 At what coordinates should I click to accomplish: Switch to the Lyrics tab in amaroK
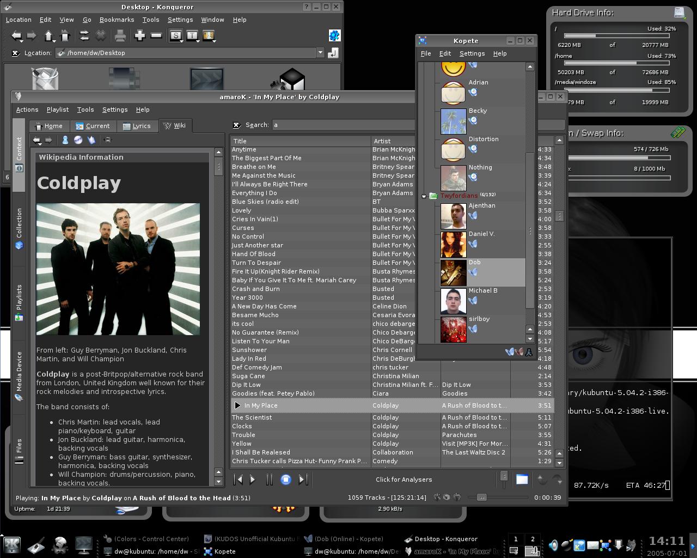click(x=137, y=126)
